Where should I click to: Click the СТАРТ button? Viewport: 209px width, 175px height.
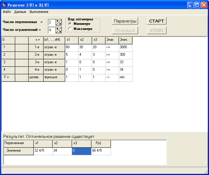point(157,21)
